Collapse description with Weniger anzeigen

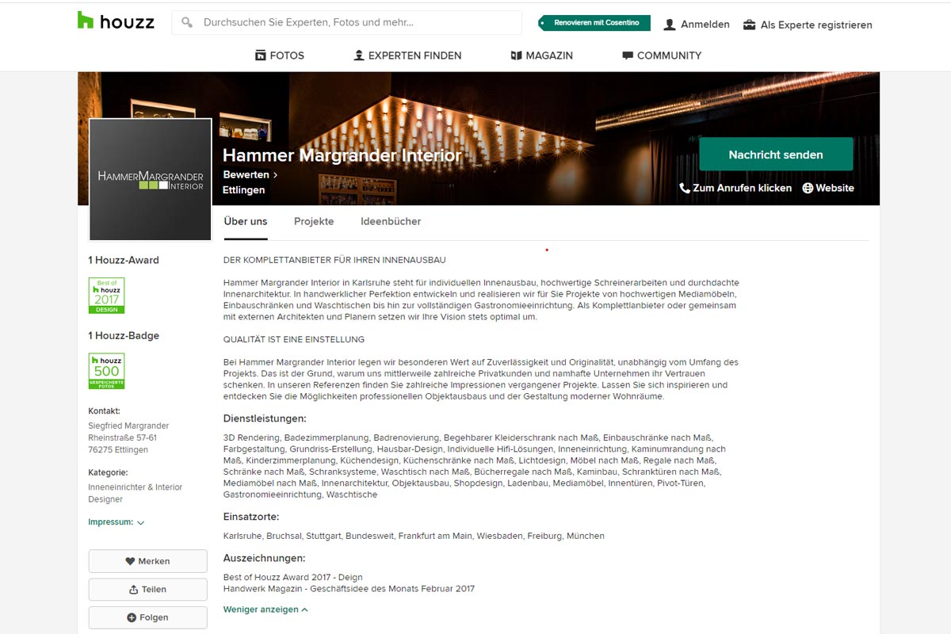[x=265, y=609]
